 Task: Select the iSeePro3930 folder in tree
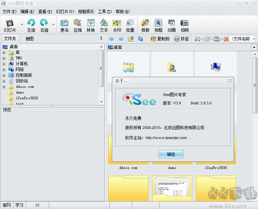(x=27, y=98)
